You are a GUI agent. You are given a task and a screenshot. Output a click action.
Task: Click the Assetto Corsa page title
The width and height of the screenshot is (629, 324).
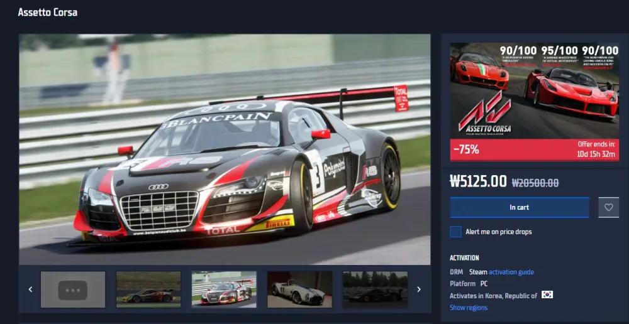tap(48, 13)
